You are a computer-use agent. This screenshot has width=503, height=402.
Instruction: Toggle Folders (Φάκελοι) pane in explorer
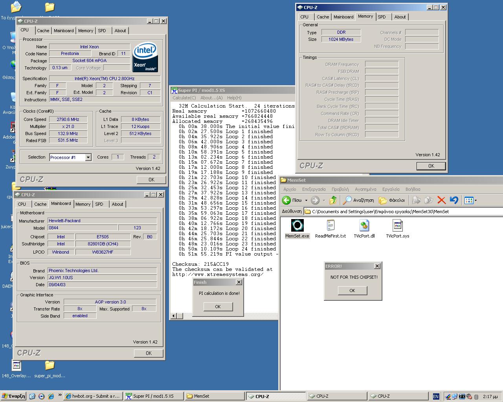tap(391, 200)
